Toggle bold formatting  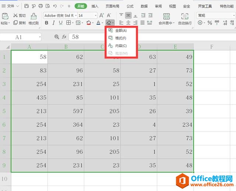pyautogui.click(x=46, y=23)
